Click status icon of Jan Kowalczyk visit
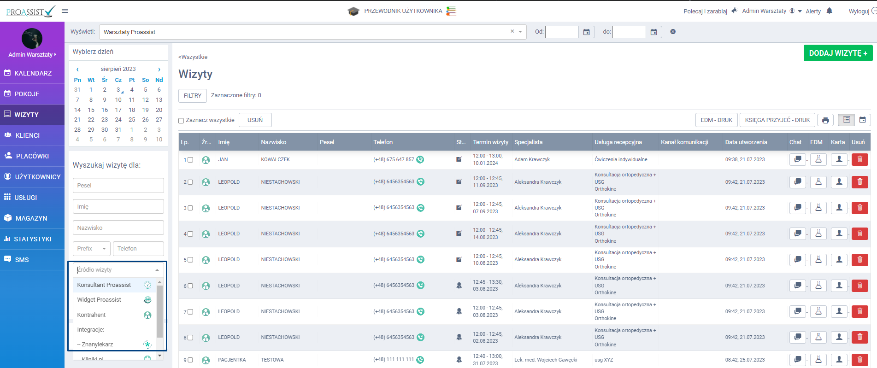Viewport: 877px width, 368px height. 459,159
